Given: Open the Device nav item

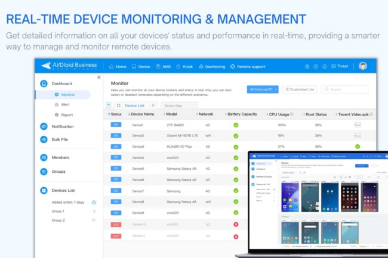Looking at the screenshot, I should pos(141,67).
